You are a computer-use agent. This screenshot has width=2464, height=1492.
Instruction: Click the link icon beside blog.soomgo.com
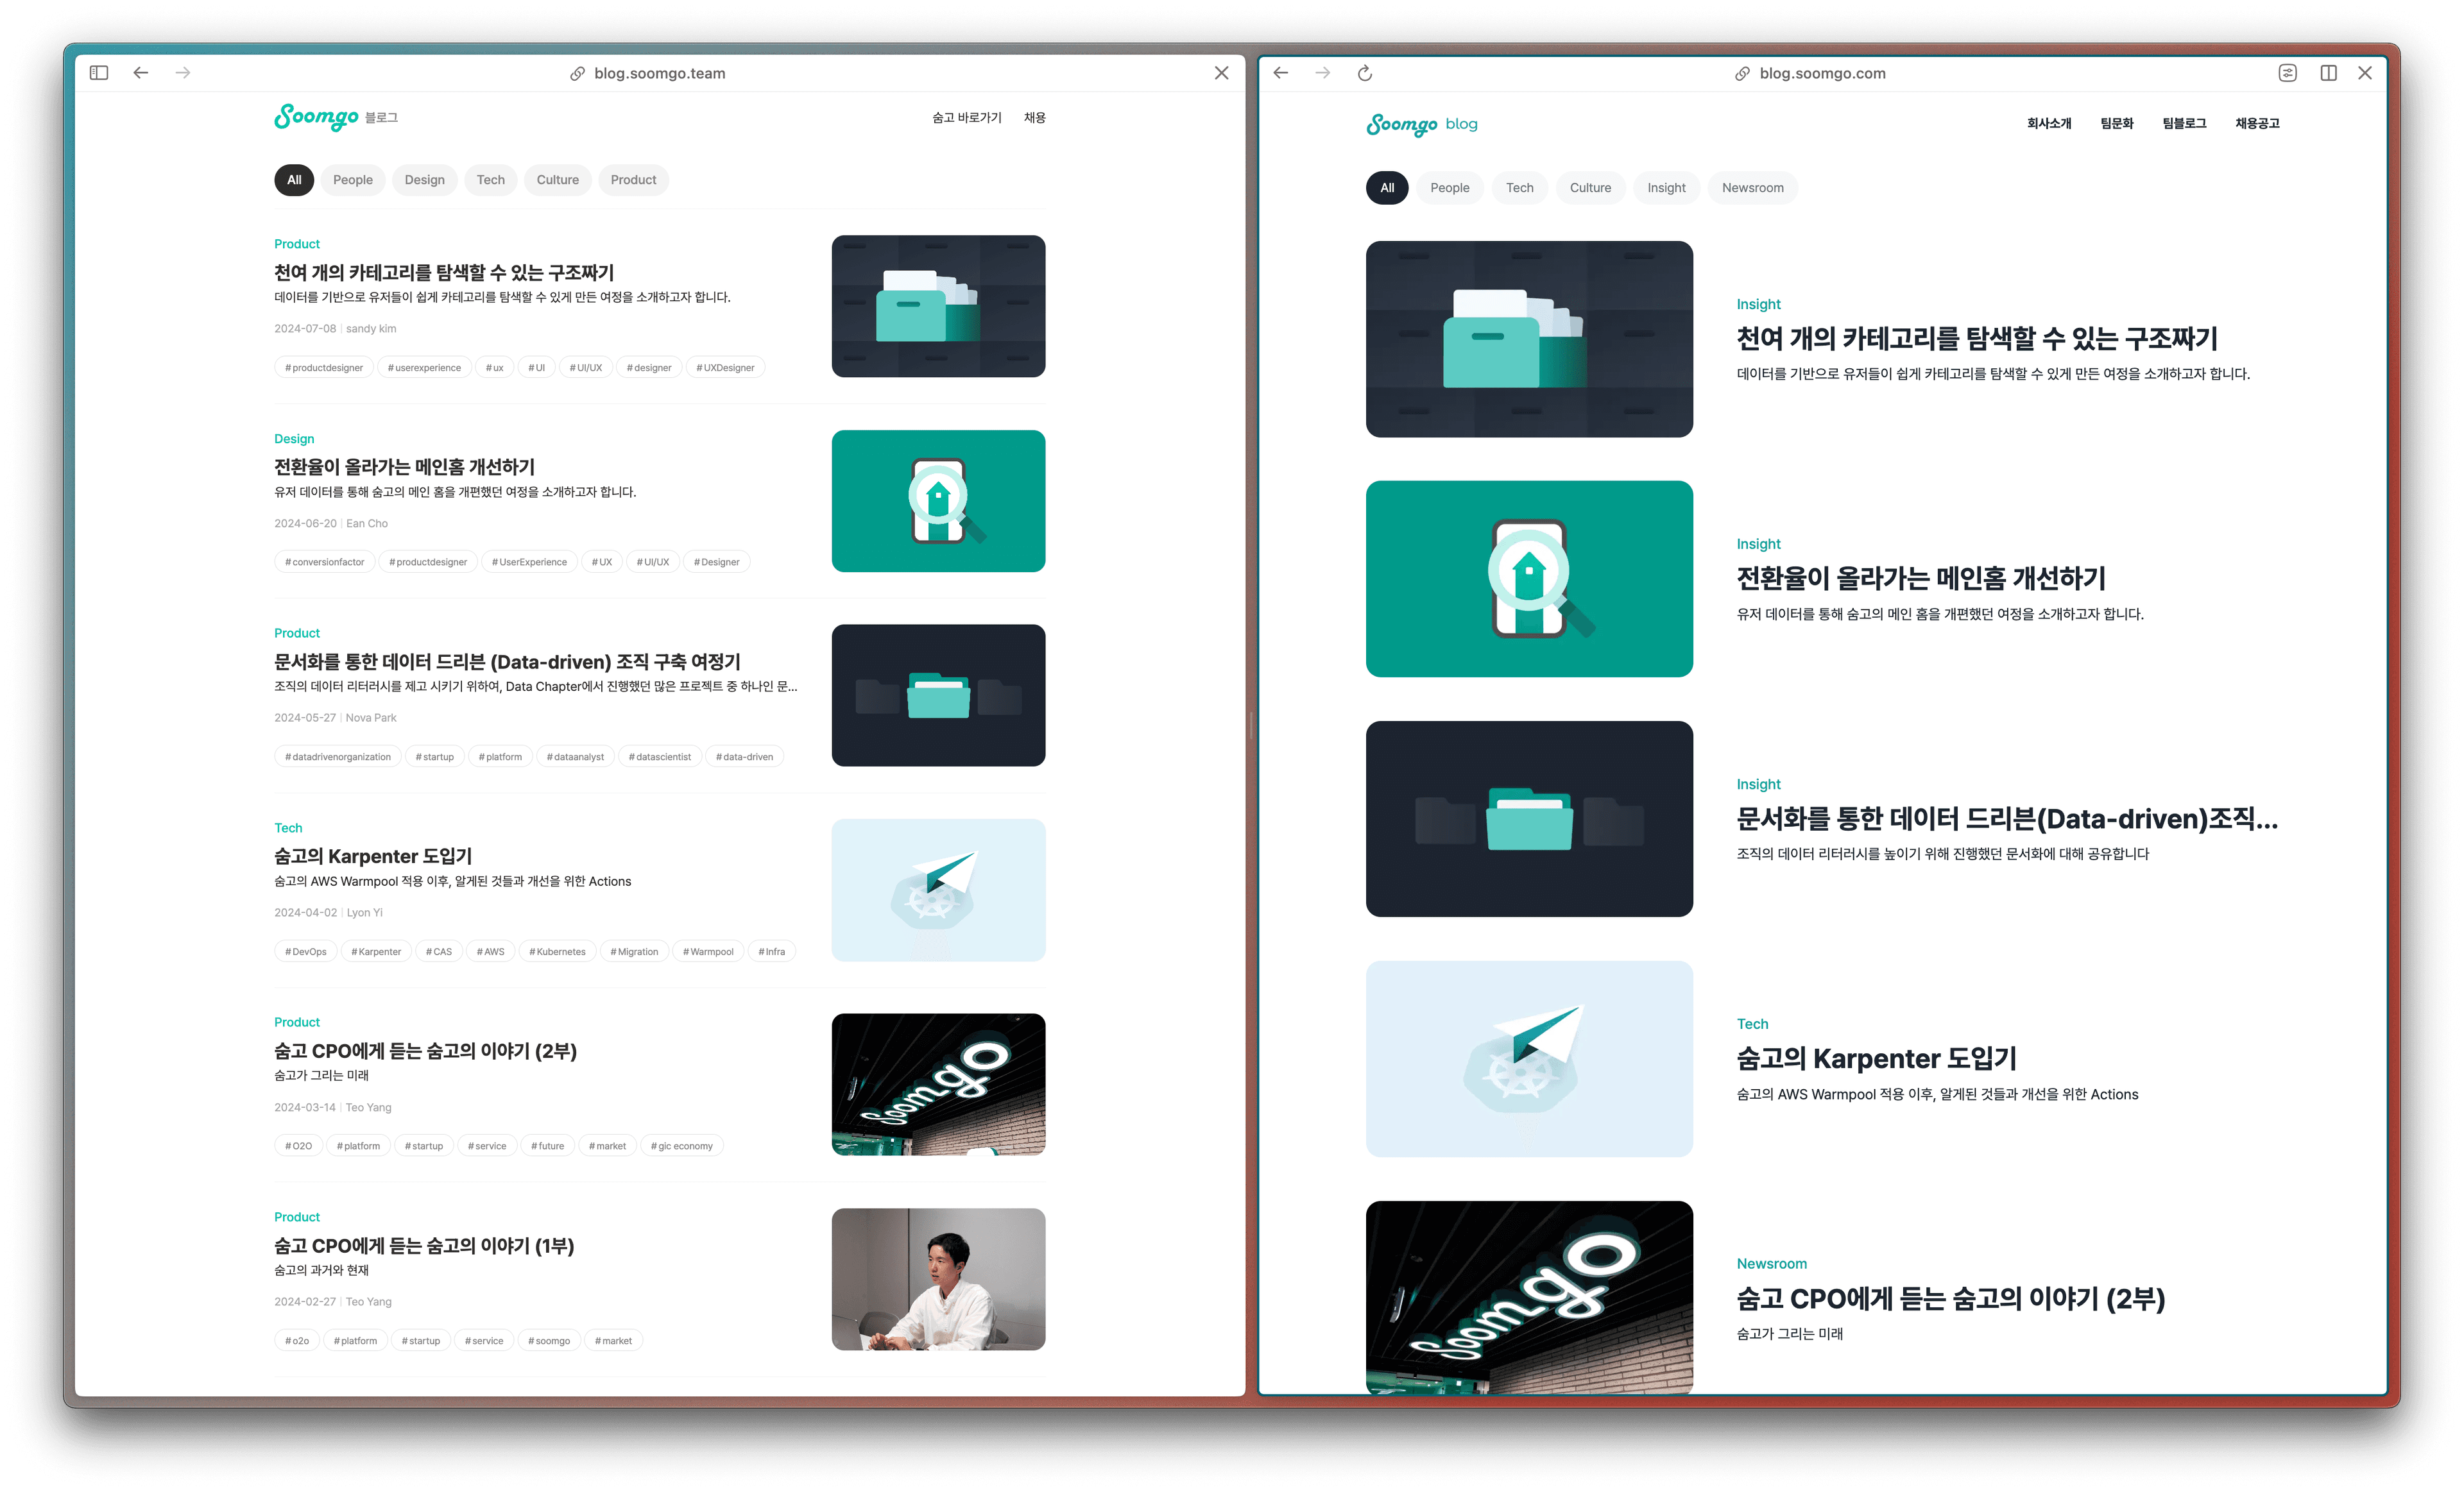pyautogui.click(x=1742, y=73)
